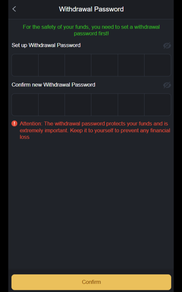This screenshot has height=292, width=182.
Task: Select fourth digit box of Set up Password
Action: tap(104, 65)
